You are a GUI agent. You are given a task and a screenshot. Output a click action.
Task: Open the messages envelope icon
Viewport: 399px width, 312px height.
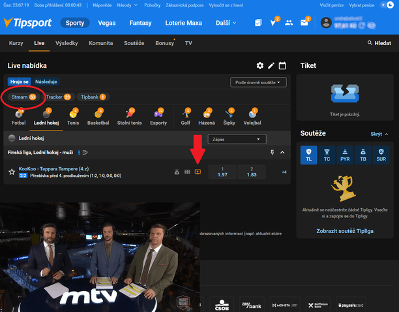[x=304, y=23]
